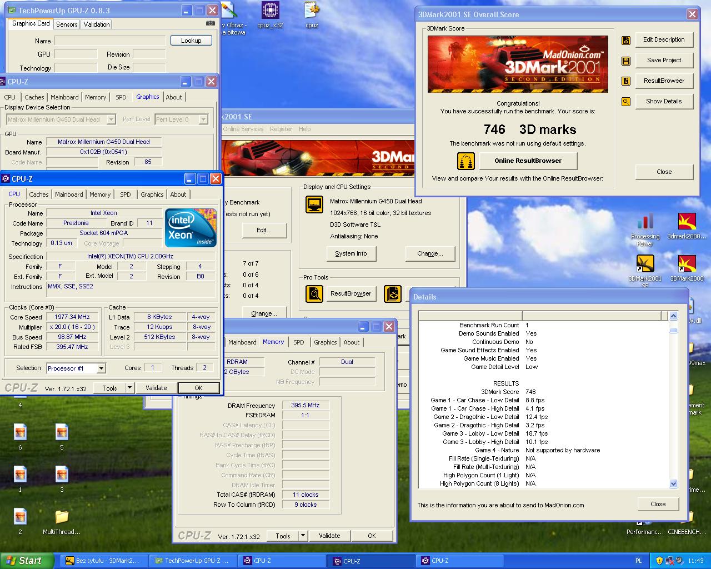
Task: Open the 3dmark2000... desktop icon in the top row
Action: pos(687,226)
